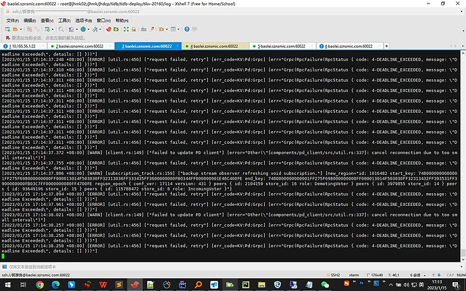Click the blue down arrow in status bar
Image resolution: width=466 pixels, height=291 pixels.
click(x=439, y=275)
